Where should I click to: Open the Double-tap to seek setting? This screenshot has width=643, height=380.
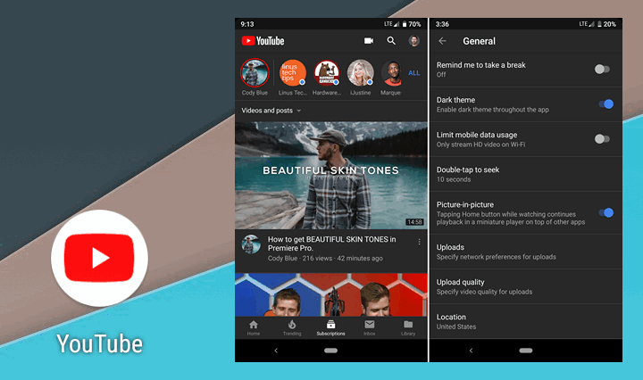tap(526, 174)
